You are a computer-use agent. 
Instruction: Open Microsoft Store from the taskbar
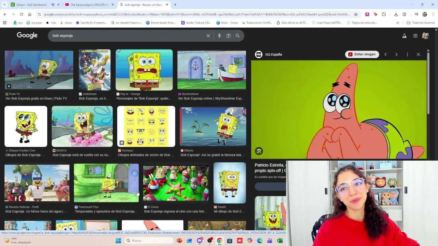230,241
